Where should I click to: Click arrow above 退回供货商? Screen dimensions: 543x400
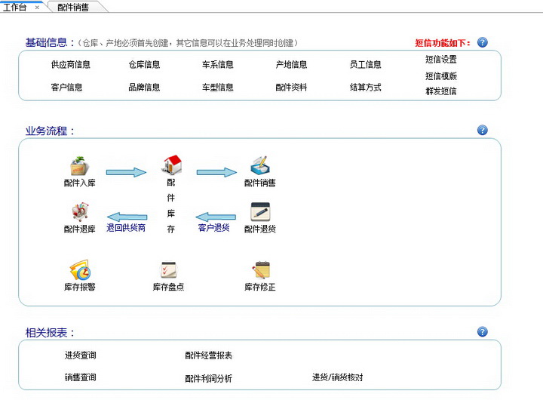coord(127,217)
